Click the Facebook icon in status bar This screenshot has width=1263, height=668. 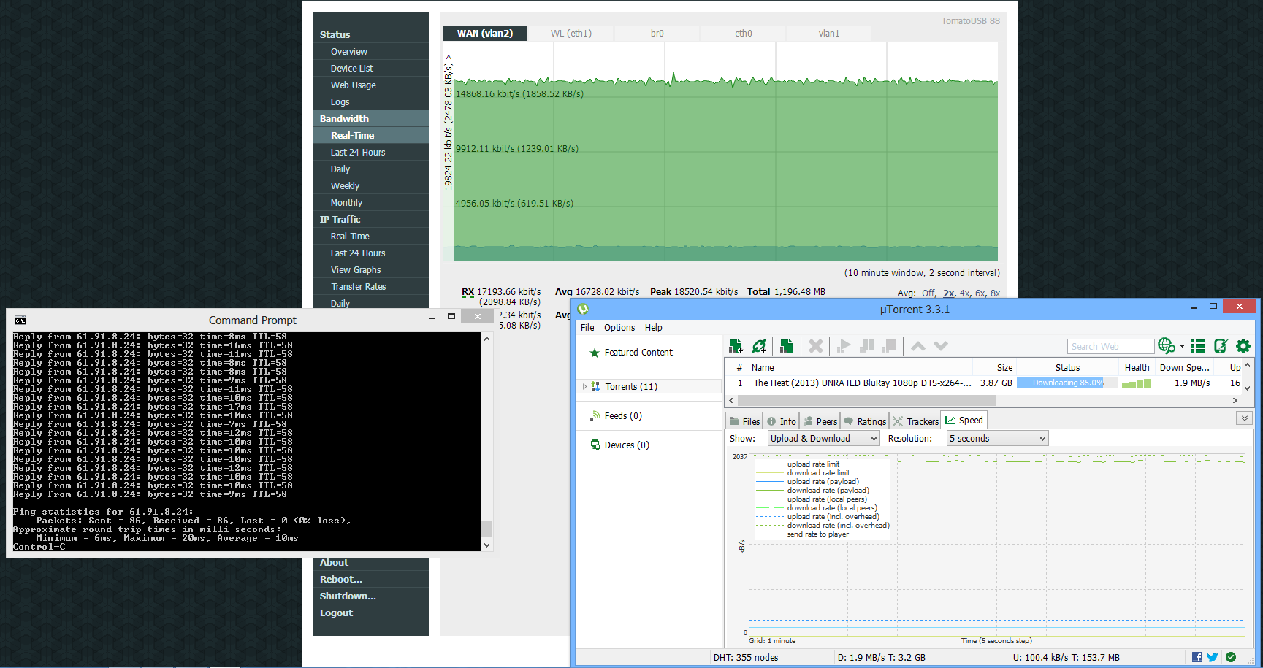(1197, 657)
